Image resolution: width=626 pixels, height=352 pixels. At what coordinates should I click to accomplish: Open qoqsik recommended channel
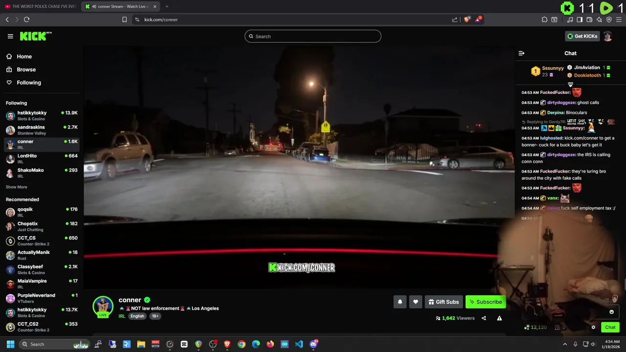(x=42, y=212)
